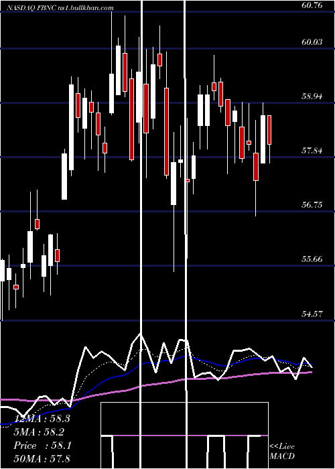Click the 57.84 price axis label
This screenshot has width=335, height=469.
pos(312,151)
